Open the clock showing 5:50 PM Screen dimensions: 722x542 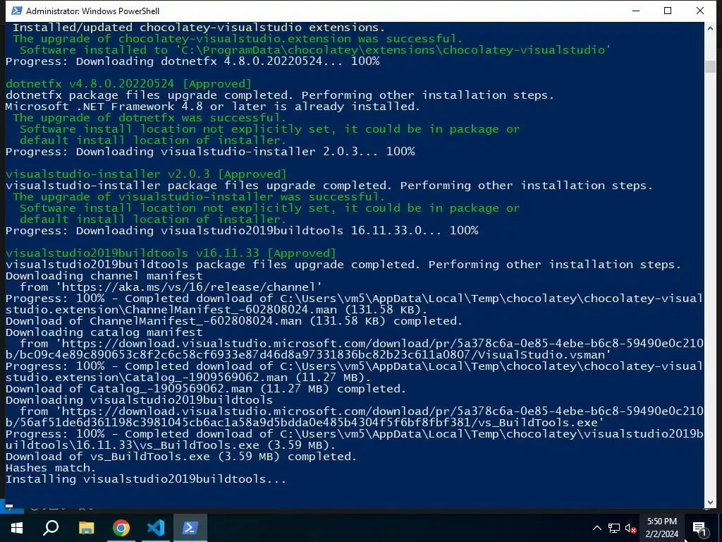click(661, 528)
